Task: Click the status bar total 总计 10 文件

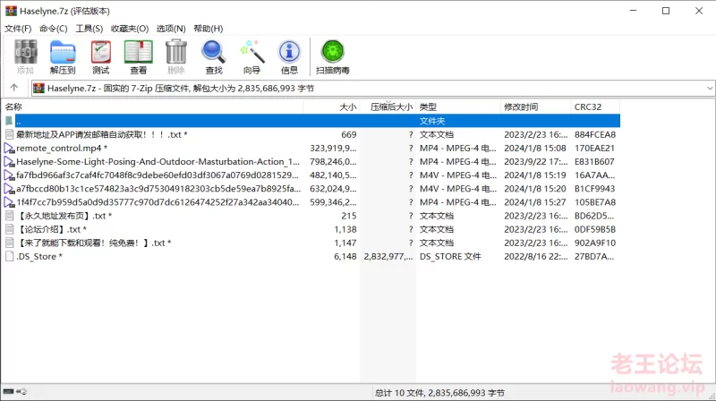Action: [x=439, y=393]
